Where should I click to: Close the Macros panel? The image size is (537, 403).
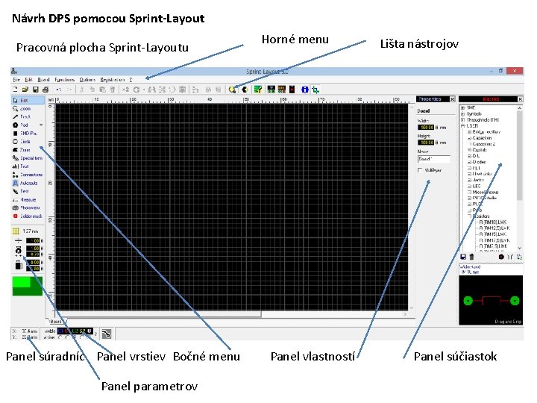[521, 99]
